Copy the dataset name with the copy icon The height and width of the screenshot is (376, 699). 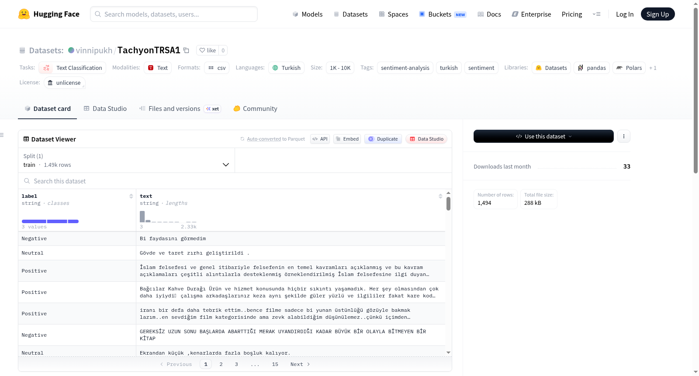(186, 50)
